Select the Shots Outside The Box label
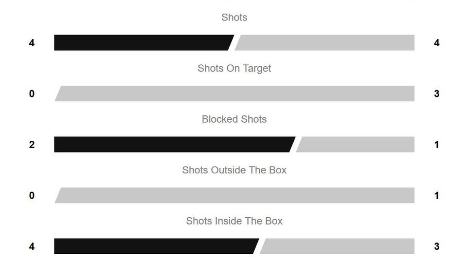This screenshot has height=263, width=467. 234,170
